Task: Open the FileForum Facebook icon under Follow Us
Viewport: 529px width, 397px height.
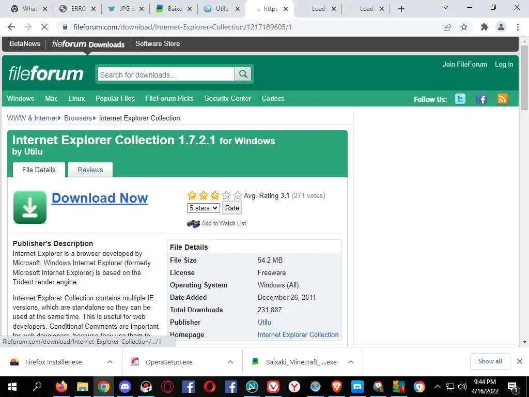Action: pos(481,99)
